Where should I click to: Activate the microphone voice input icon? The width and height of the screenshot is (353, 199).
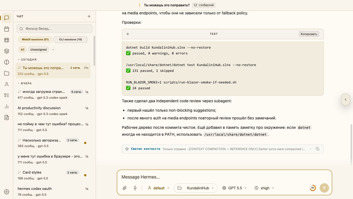(x=135, y=188)
